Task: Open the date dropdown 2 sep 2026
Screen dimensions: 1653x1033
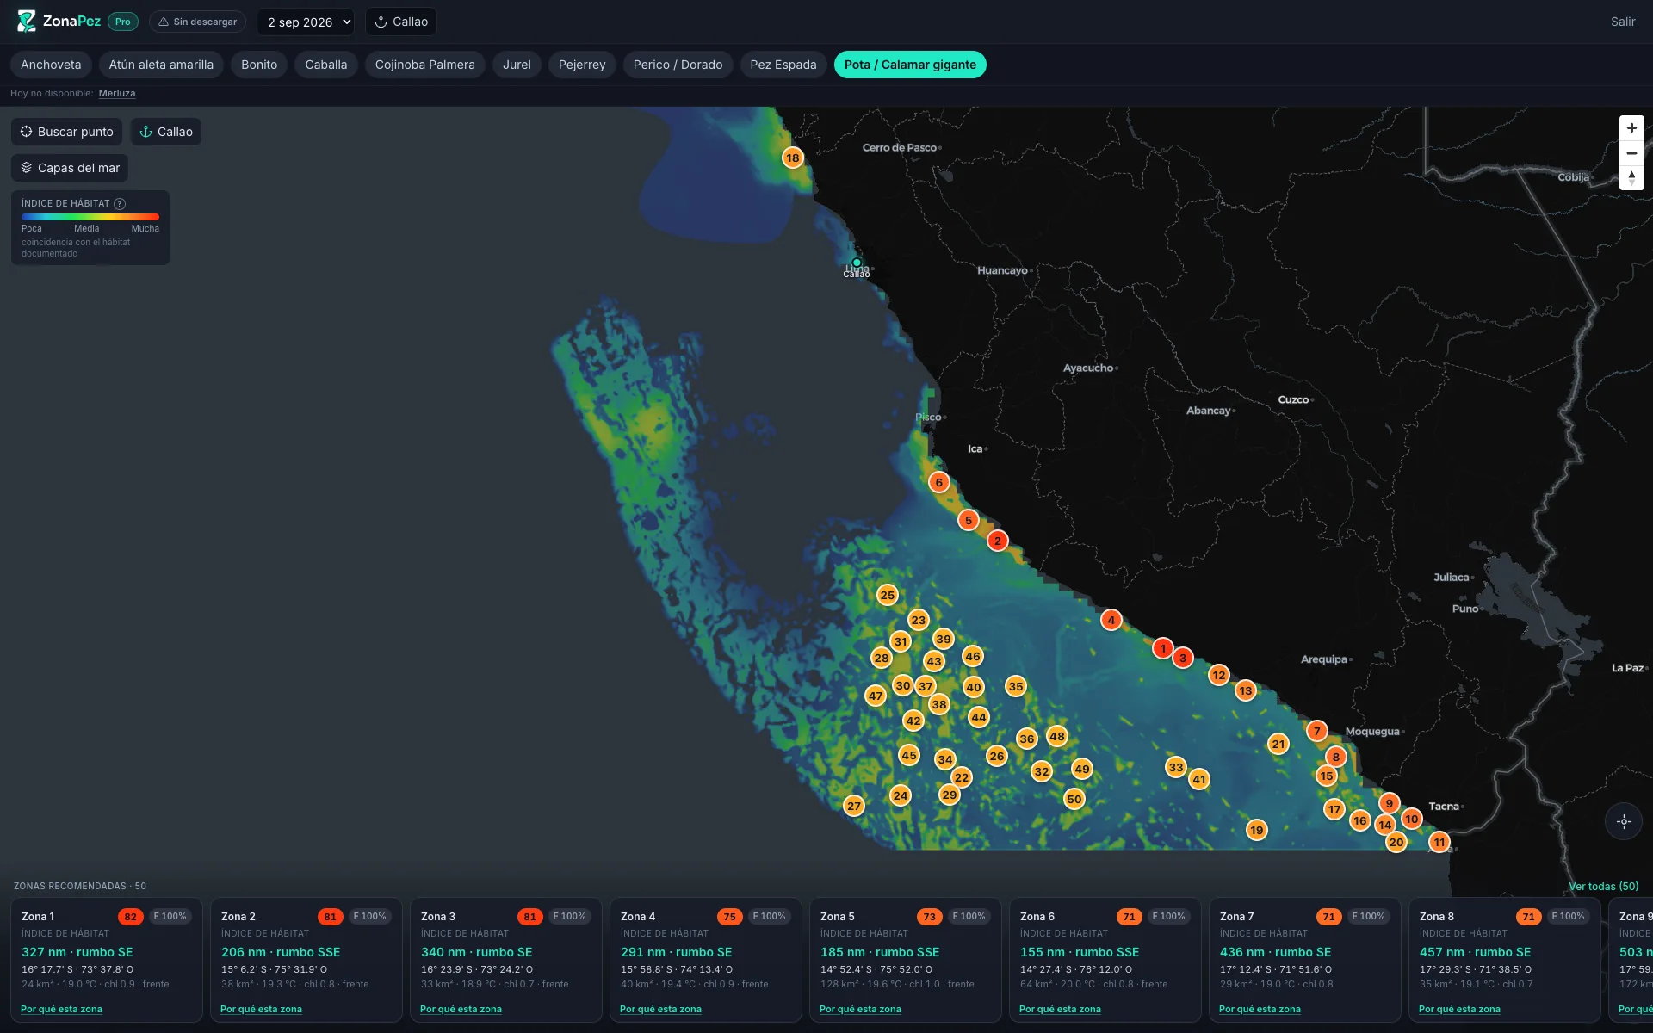Action: [x=306, y=22]
